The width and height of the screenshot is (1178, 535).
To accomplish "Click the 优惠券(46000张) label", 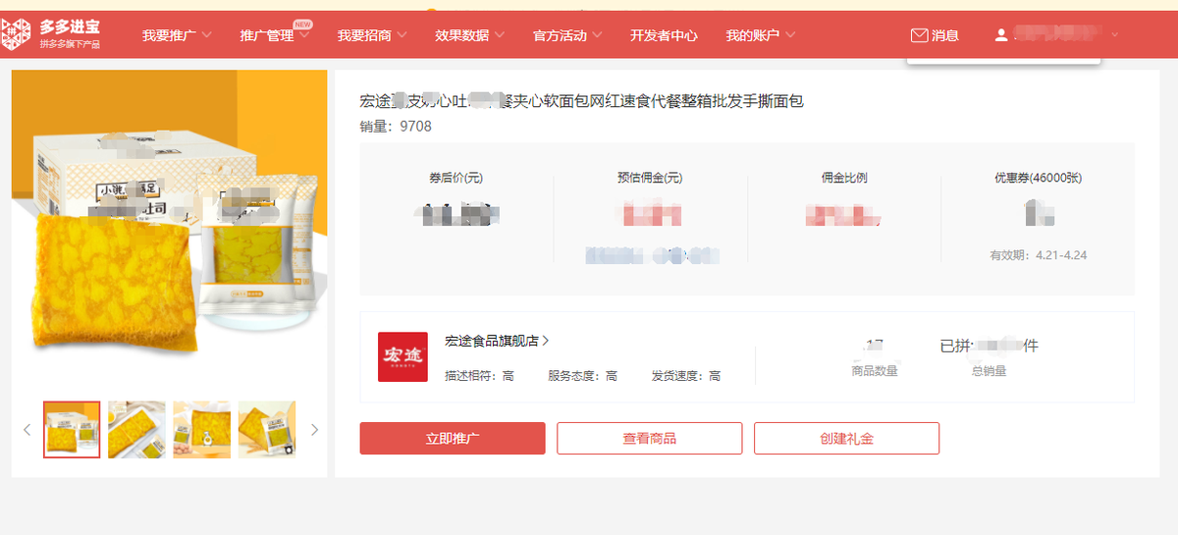I will tap(1038, 178).
